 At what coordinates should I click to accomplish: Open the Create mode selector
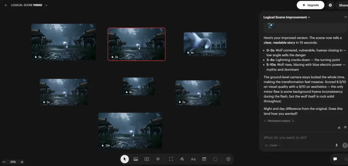click(x=273, y=145)
